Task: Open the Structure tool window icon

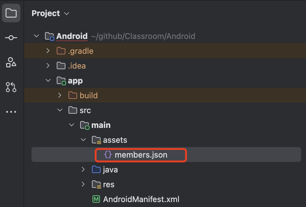Action: [x=11, y=62]
